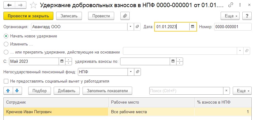Select the Изменить ... radio option
The image size is (256, 120).
pos(6,44)
